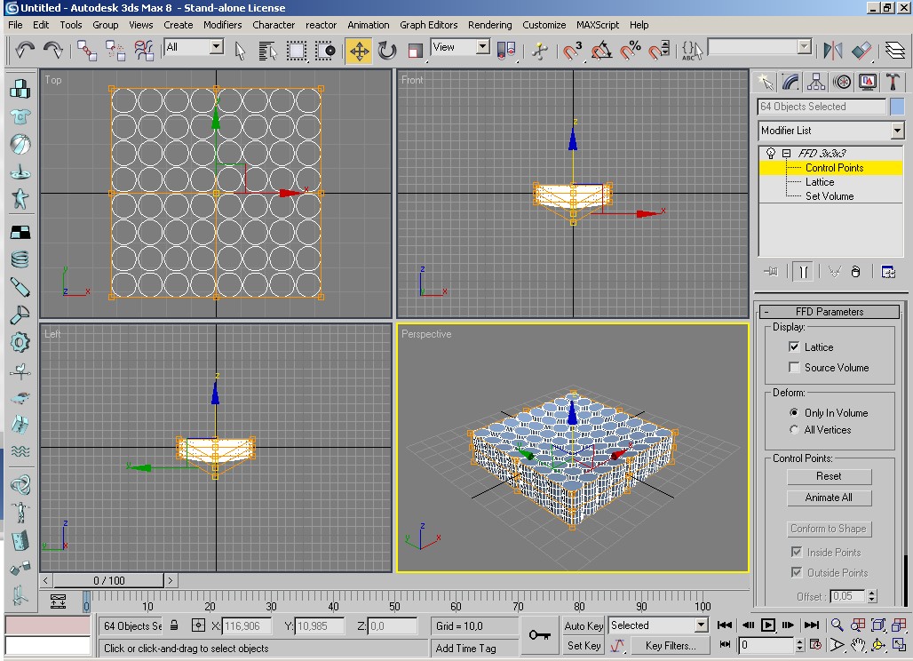Activate Select and Rotate tool
913x661 pixels.
[386, 51]
